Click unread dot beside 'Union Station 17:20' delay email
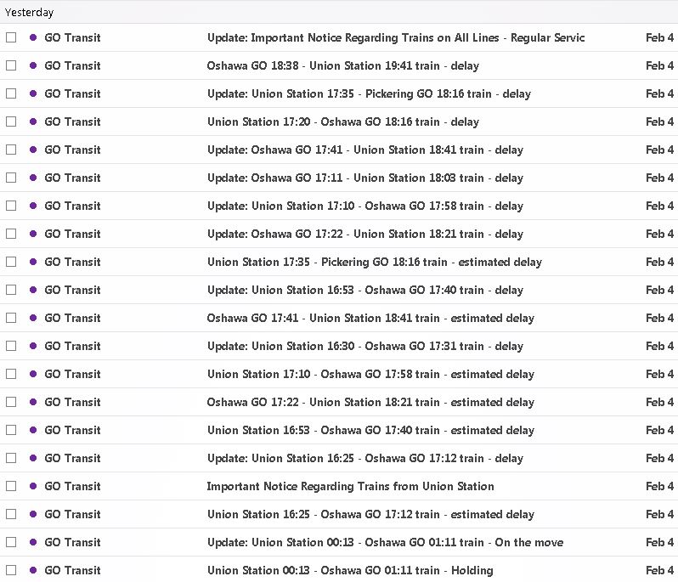Image resolution: width=678 pixels, height=582 pixels. [33, 121]
